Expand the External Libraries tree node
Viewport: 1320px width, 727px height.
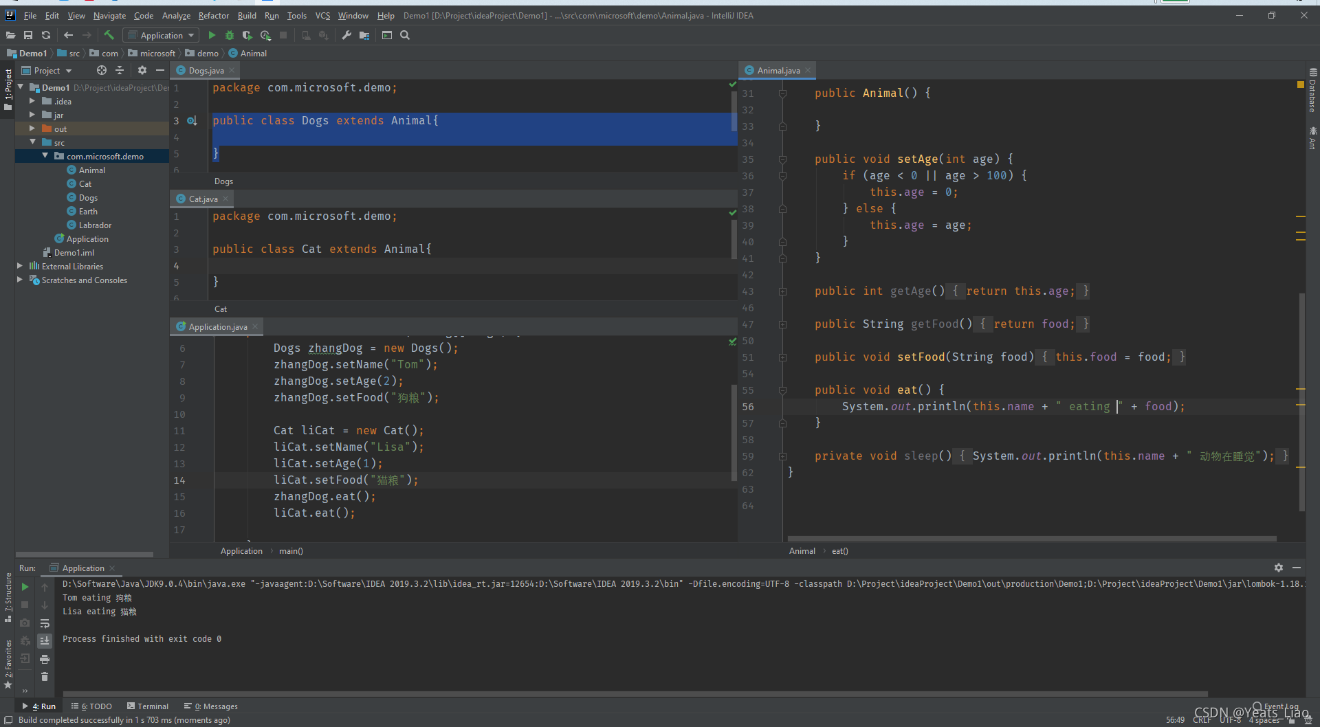20,266
